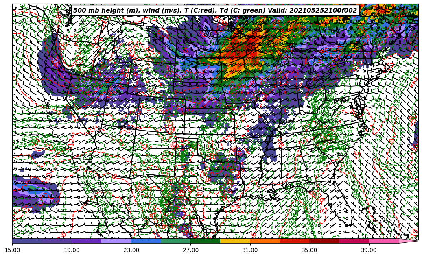This screenshot has height=257, width=422.
Task: Click the bright blue colorbar segment after 23.00
Action: coord(146,241)
